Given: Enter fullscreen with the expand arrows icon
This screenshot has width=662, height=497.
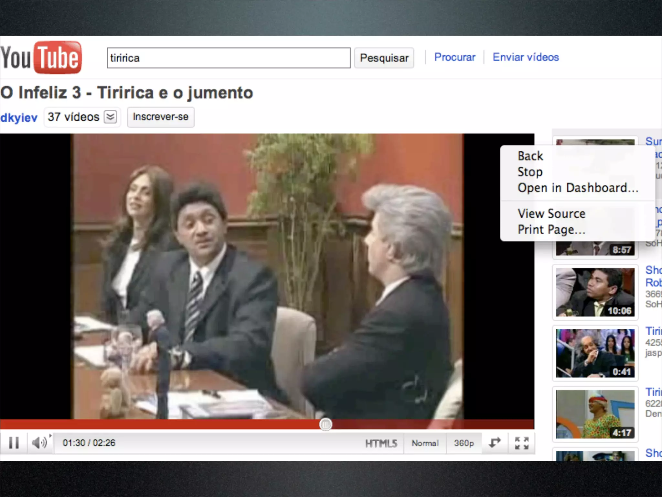Looking at the screenshot, I should (521, 443).
